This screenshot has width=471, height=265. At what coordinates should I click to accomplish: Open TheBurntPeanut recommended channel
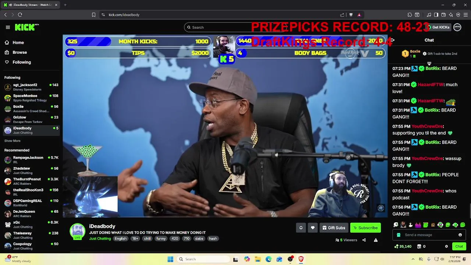tap(31, 181)
